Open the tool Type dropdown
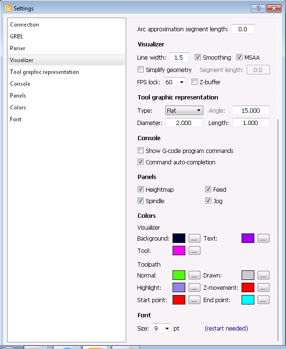The width and height of the screenshot is (286, 349). click(x=184, y=110)
